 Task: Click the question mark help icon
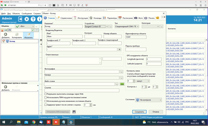33,19
